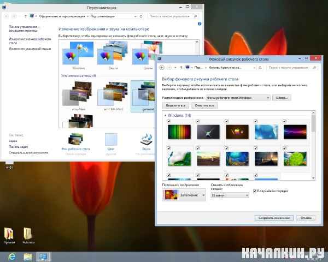The image size is (328, 262).
Task: Uncheck the green leaf and white wallpaper checkbox
Action: pos(169,148)
